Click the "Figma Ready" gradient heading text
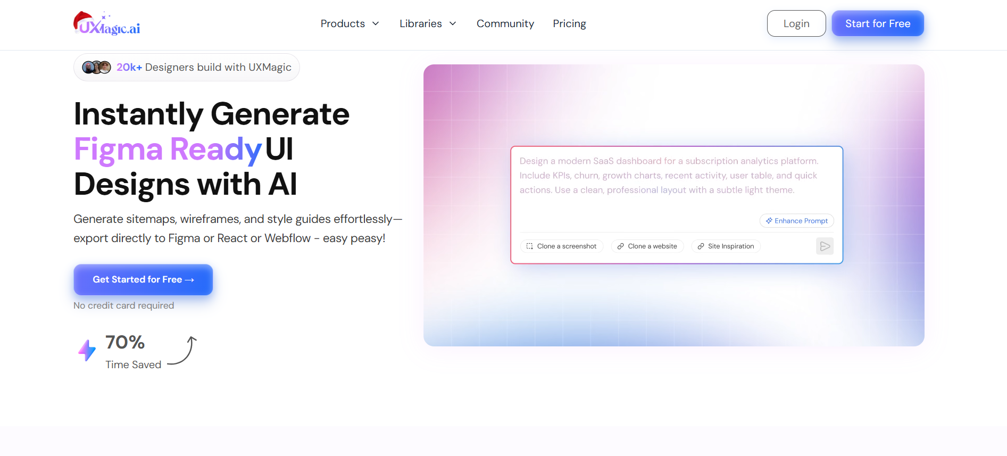1007x456 pixels. 168,149
